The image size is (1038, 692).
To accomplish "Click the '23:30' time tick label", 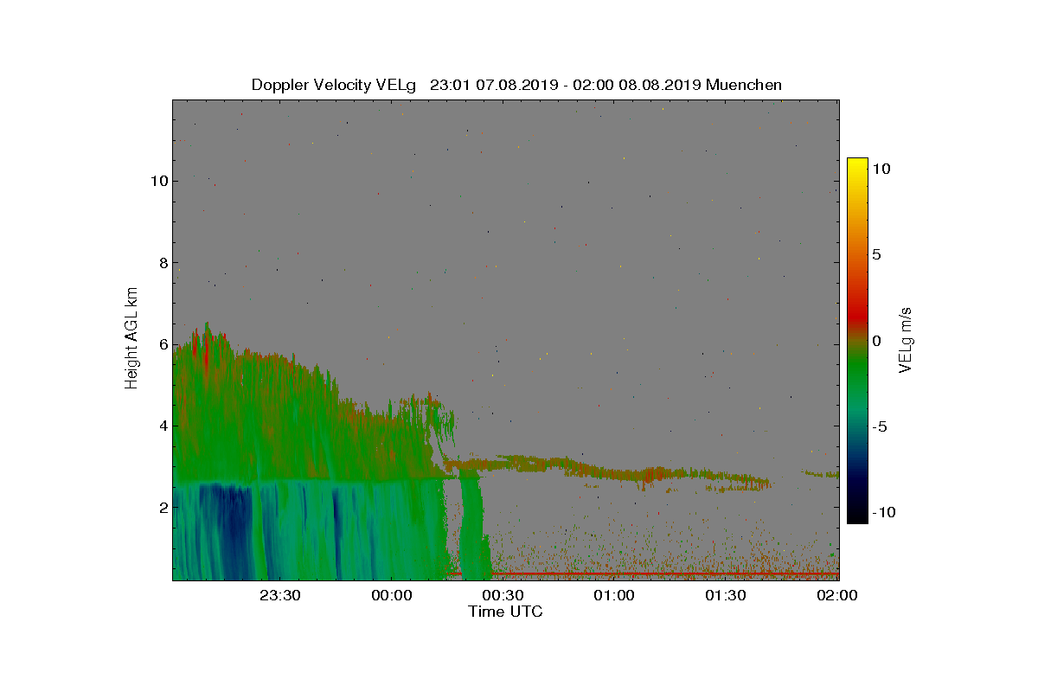I will click(x=280, y=595).
